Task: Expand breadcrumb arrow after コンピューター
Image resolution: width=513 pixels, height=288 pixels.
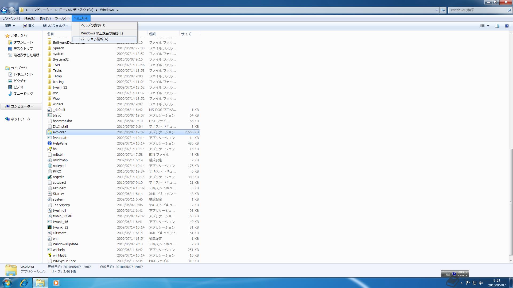Action: click(x=56, y=10)
